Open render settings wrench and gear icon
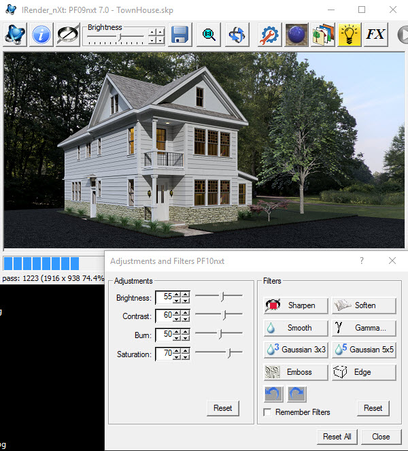Viewport: 408px width, 451px height. (271, 35)
